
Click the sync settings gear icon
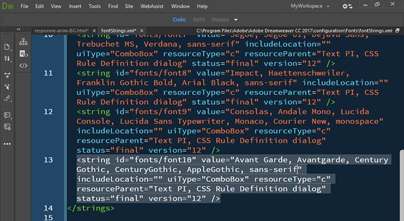point(347,6)
